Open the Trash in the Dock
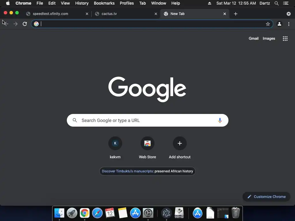This screenshot has height=221, width=295. click(x=236, y=213)
